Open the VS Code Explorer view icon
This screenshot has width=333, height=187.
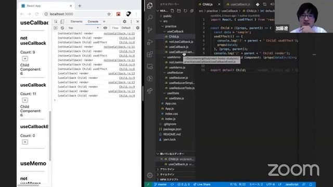(150, 5)
